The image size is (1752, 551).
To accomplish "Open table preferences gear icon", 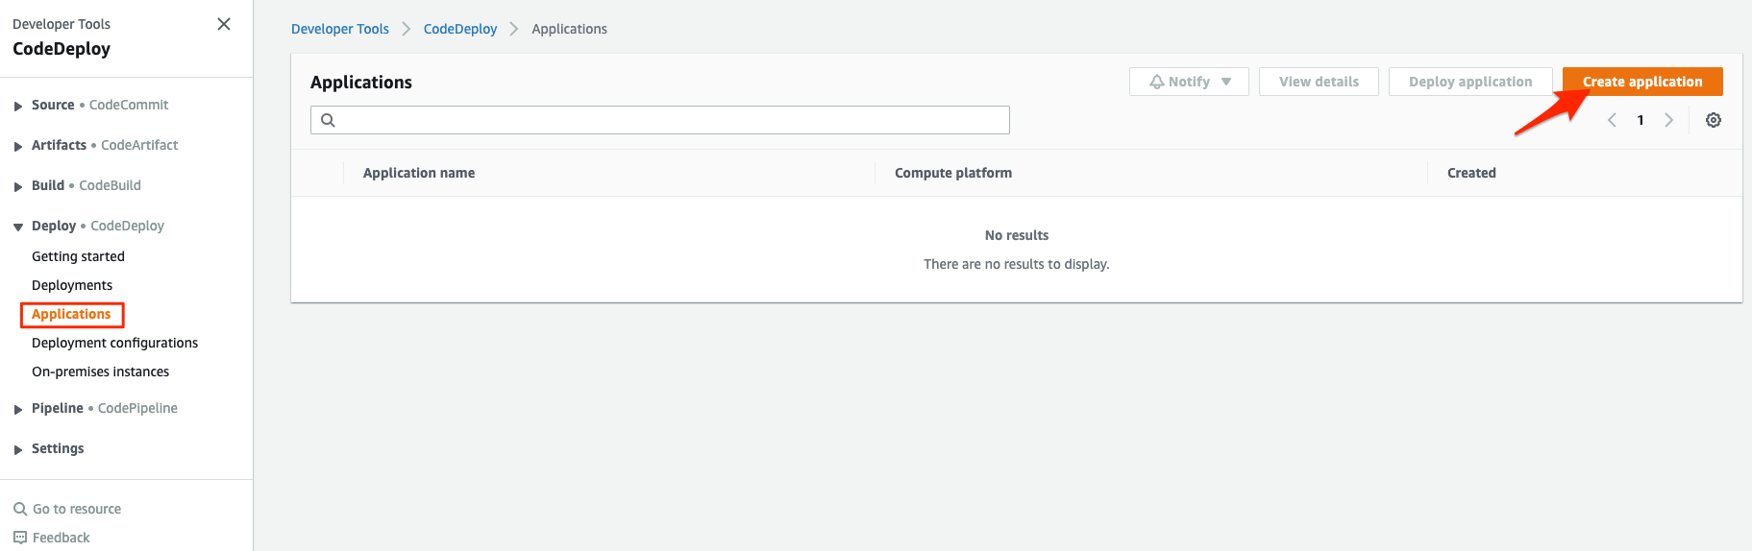I will (x=1713, y=120).
